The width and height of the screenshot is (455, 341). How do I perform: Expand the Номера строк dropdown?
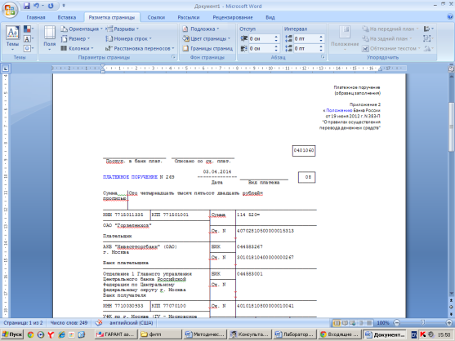128,38
